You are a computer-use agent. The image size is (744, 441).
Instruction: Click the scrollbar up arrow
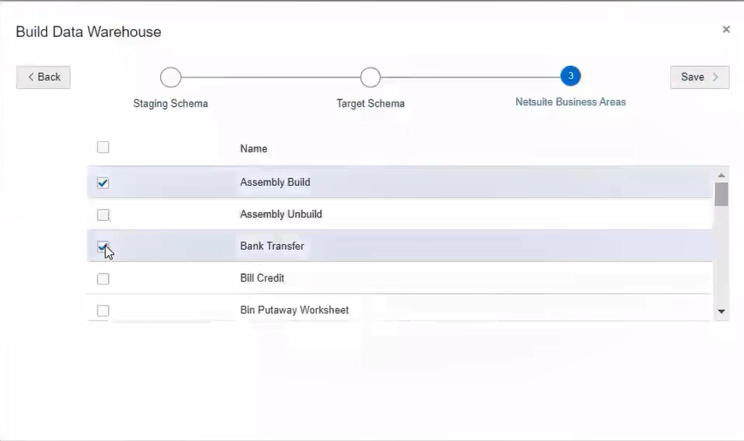[x=721, y=175]
